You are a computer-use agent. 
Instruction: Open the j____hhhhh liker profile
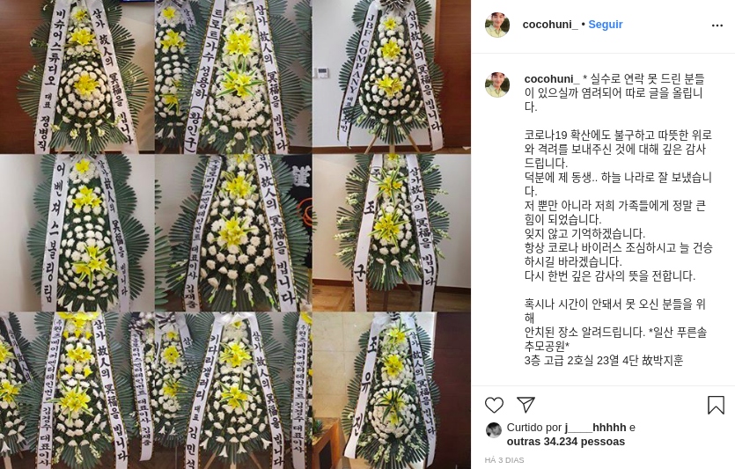click(595, 428)
